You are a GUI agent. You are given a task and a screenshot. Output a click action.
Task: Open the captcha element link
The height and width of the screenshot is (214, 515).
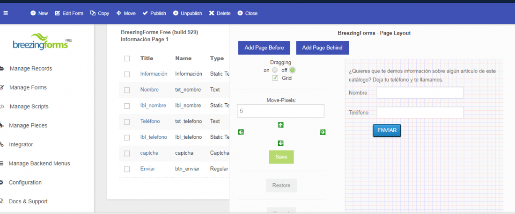pos(149,153)
